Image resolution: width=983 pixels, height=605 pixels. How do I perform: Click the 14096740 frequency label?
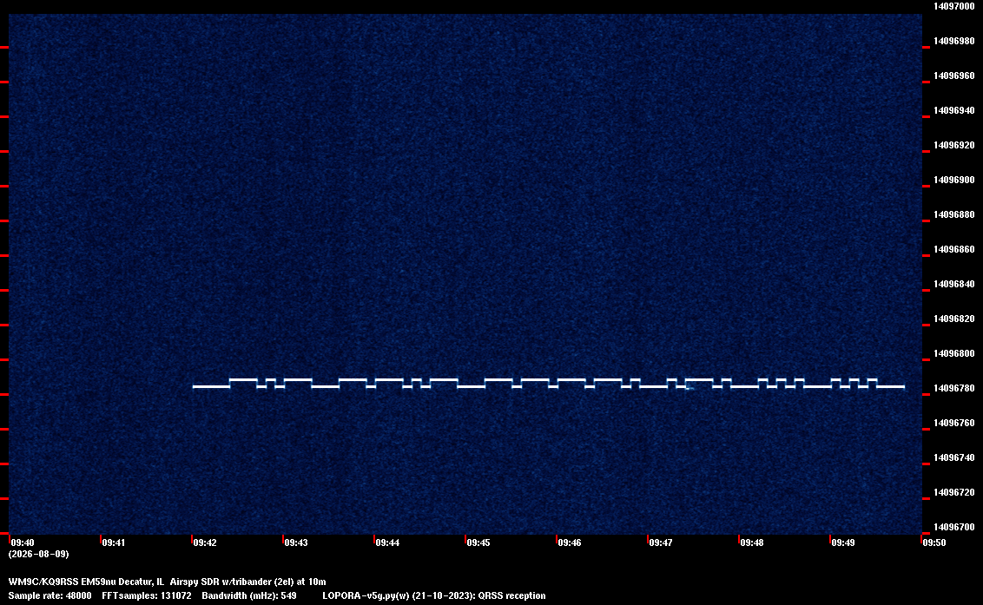click(x=954, y=457)
